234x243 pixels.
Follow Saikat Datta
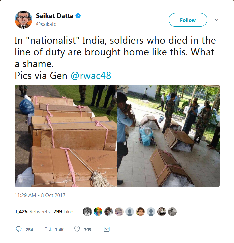[x=188, y=20]
